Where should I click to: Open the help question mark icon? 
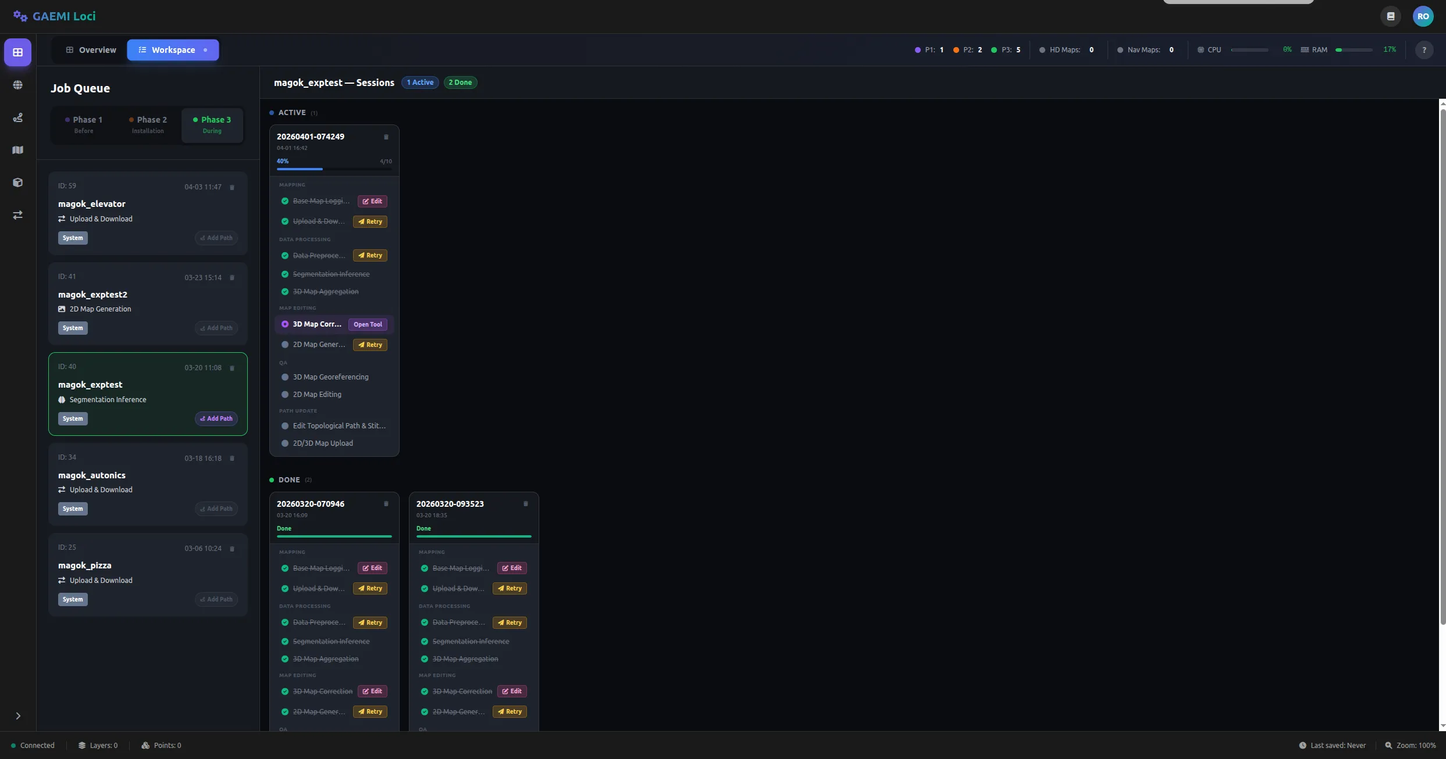pyautogui.click(x=1424, y=50)
